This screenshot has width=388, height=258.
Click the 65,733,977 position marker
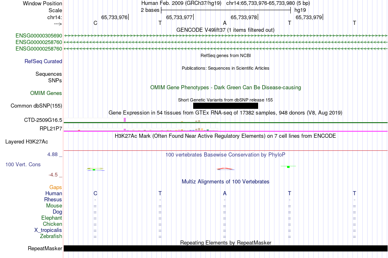pyautogui.click(x=179, y=17)
